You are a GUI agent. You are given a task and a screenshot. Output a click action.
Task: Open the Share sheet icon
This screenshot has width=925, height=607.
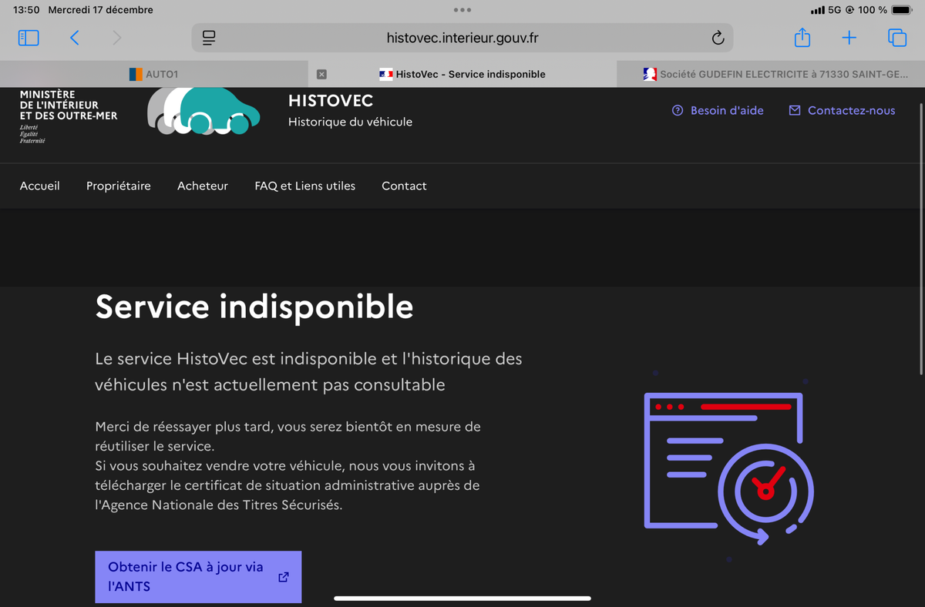point(802,38)
